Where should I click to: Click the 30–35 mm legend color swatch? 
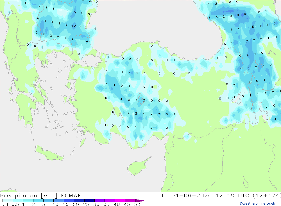[100, 200]
